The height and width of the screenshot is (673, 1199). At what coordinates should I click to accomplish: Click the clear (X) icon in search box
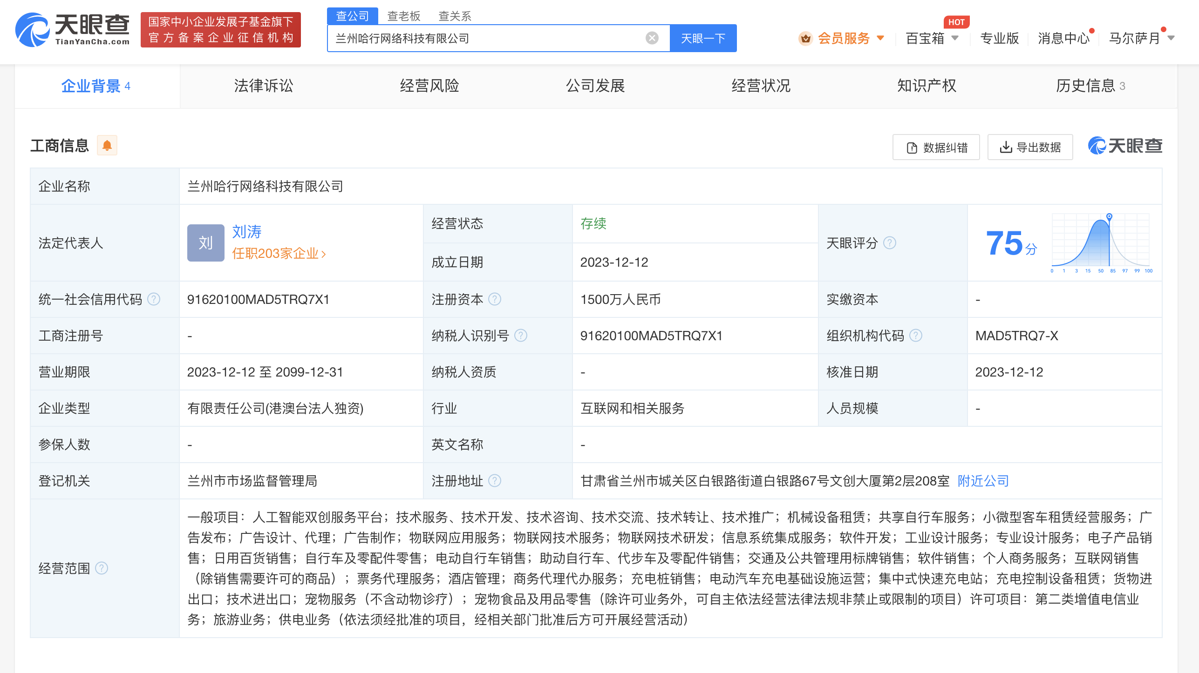[x=651, y=38]
